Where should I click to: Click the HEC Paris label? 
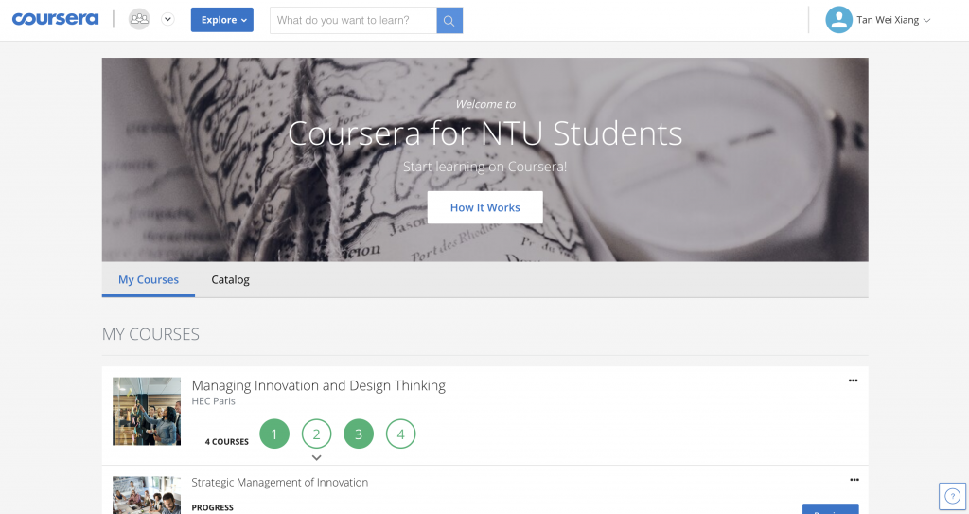point(213,400)
